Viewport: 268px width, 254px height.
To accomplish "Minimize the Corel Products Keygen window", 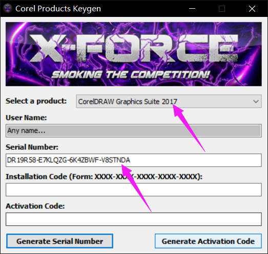I will click(192, 8).
